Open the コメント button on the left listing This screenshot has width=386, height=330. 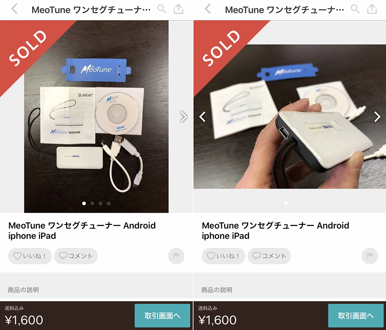click(76, 256)
